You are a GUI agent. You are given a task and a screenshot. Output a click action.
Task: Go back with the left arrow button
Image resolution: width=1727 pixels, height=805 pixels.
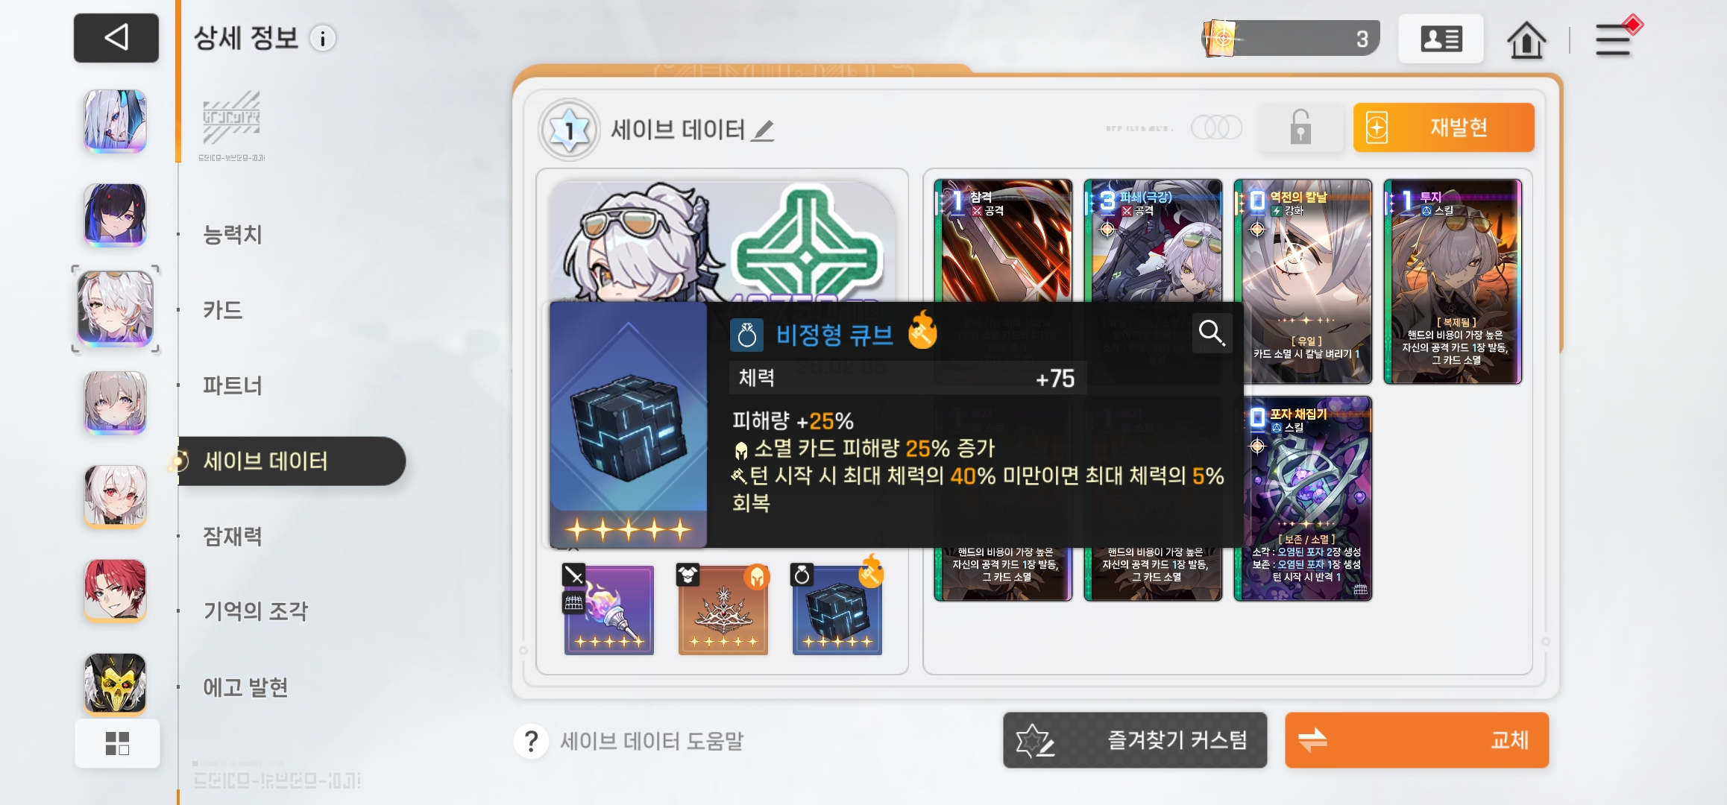tap(116, 37)
